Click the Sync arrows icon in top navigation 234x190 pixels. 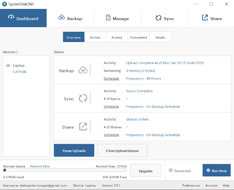point(158,18)
